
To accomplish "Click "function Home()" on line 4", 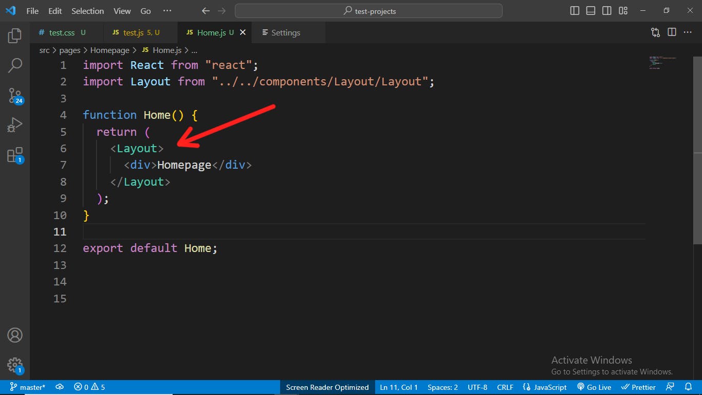I will (x=134, y=115).
